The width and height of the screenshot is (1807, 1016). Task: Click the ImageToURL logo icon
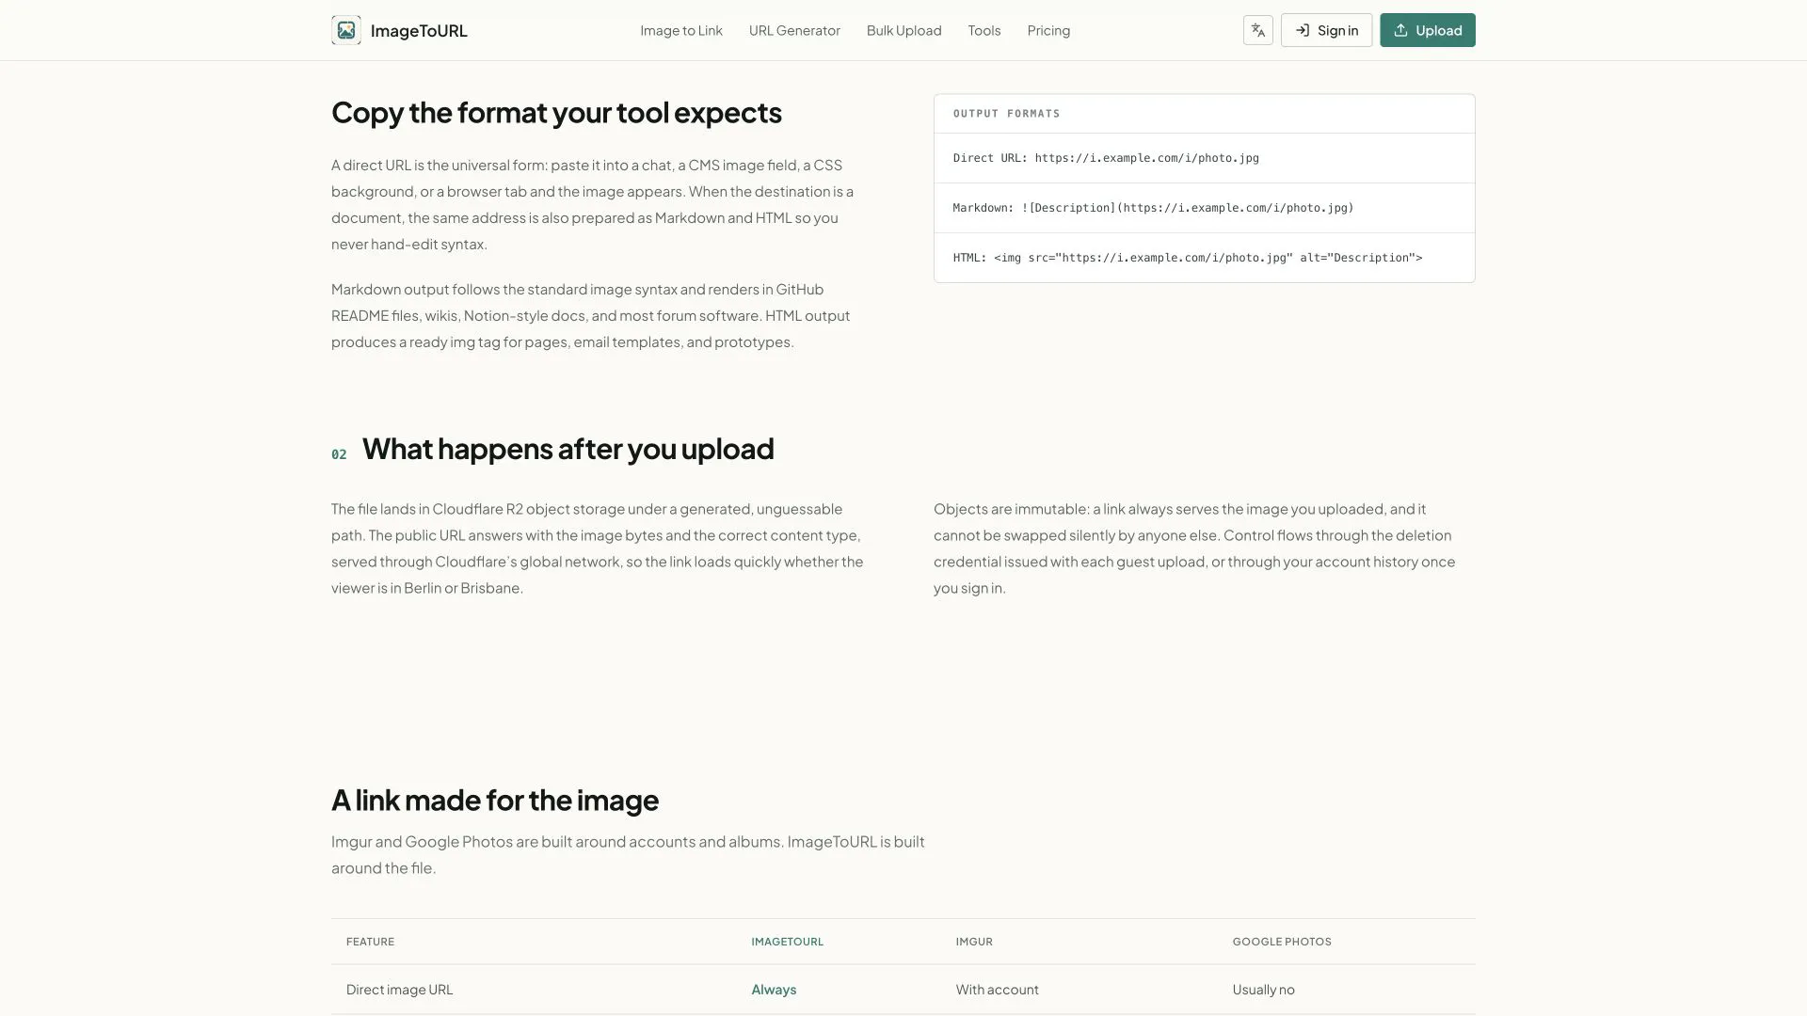tap(345, 30)
